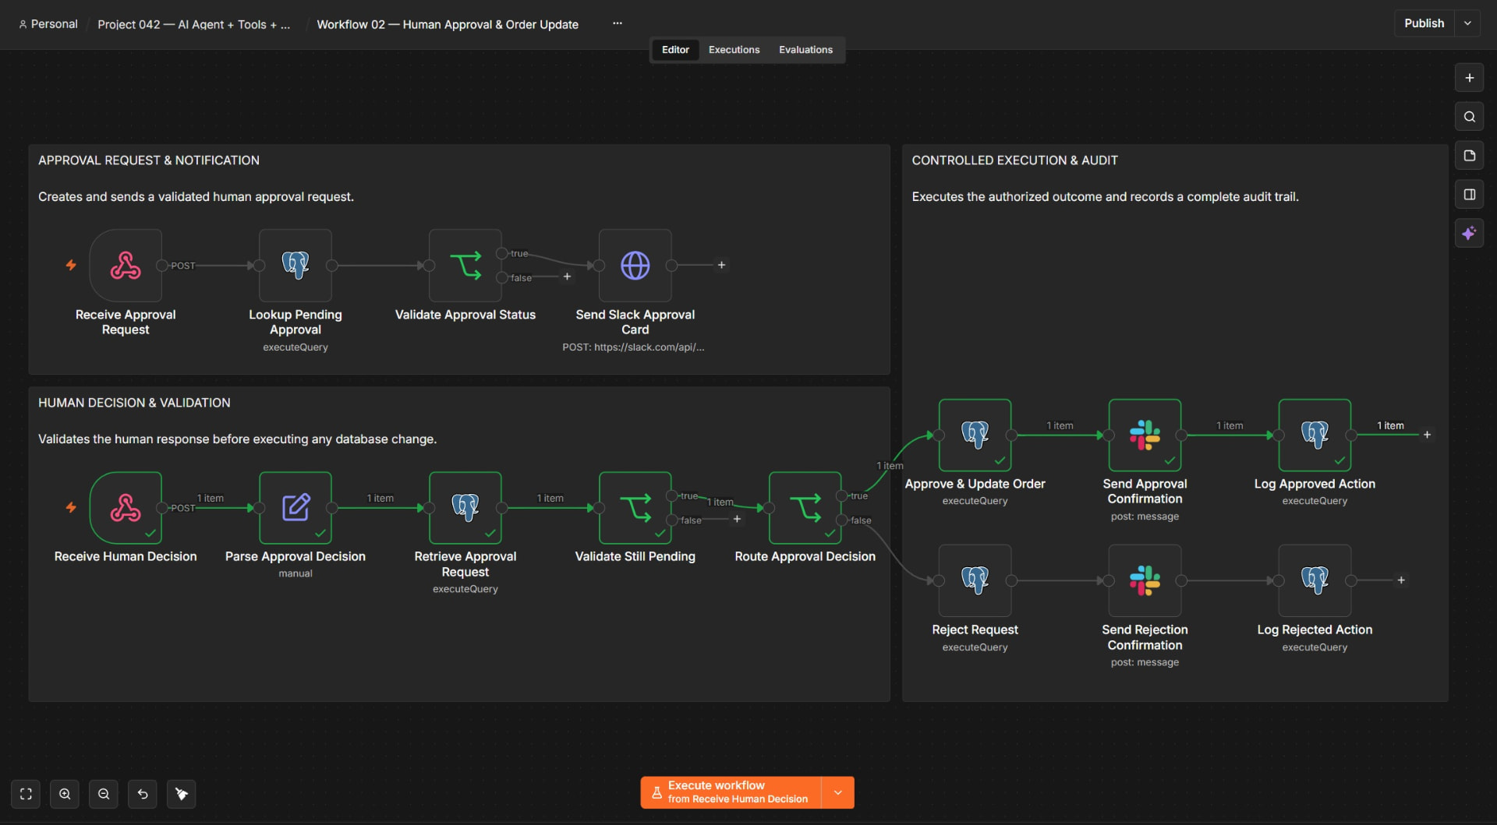1497x825 pixels.
Task: Open the Send Slack Approval Card HTTP node
Action: (635, 265)
